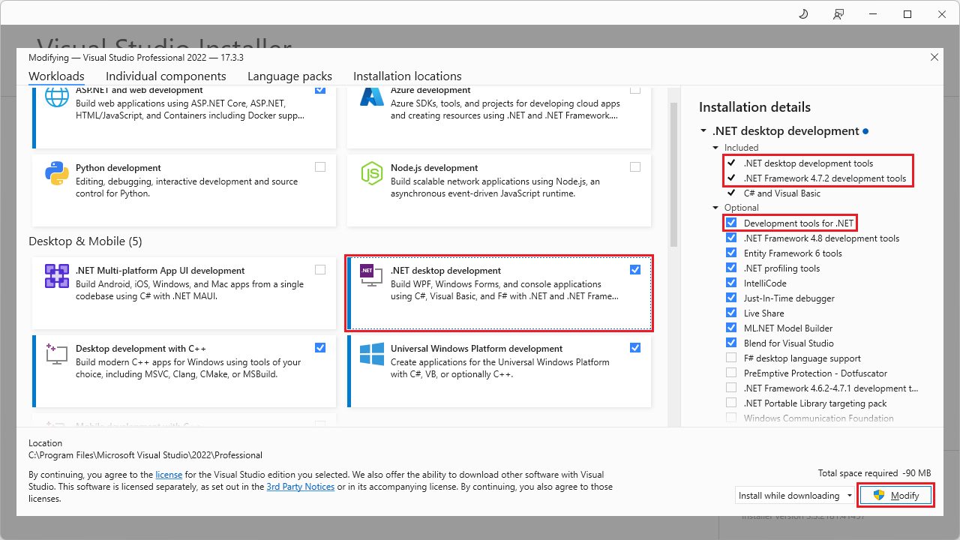Uncheck the IntelliCode component
Viewport: 960px width, 540px height.
coord(731,283)
